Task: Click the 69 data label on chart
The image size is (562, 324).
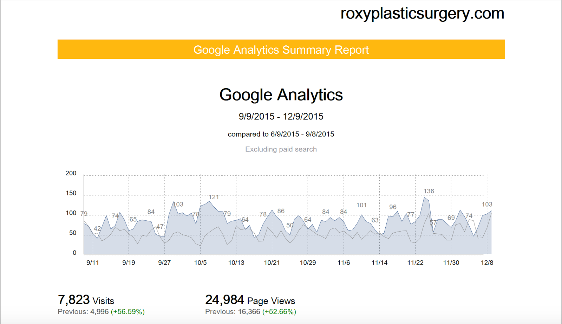Action: [x=451, y=218]
